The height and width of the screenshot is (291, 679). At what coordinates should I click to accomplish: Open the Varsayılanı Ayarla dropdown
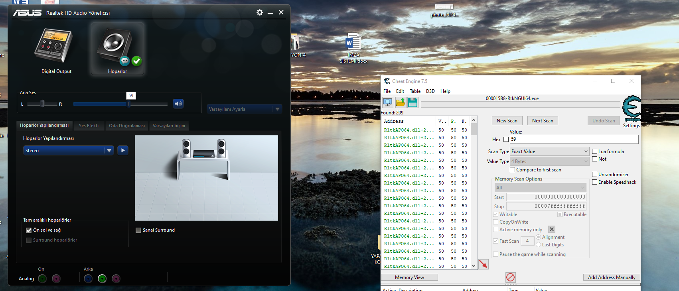[245, 109]
